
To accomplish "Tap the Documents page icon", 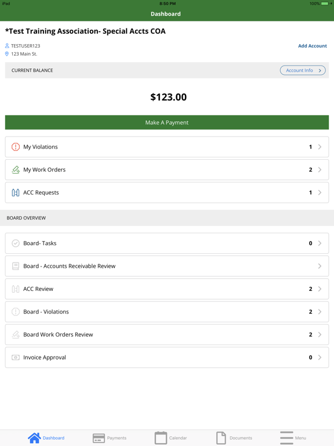I will pos(222,438).
